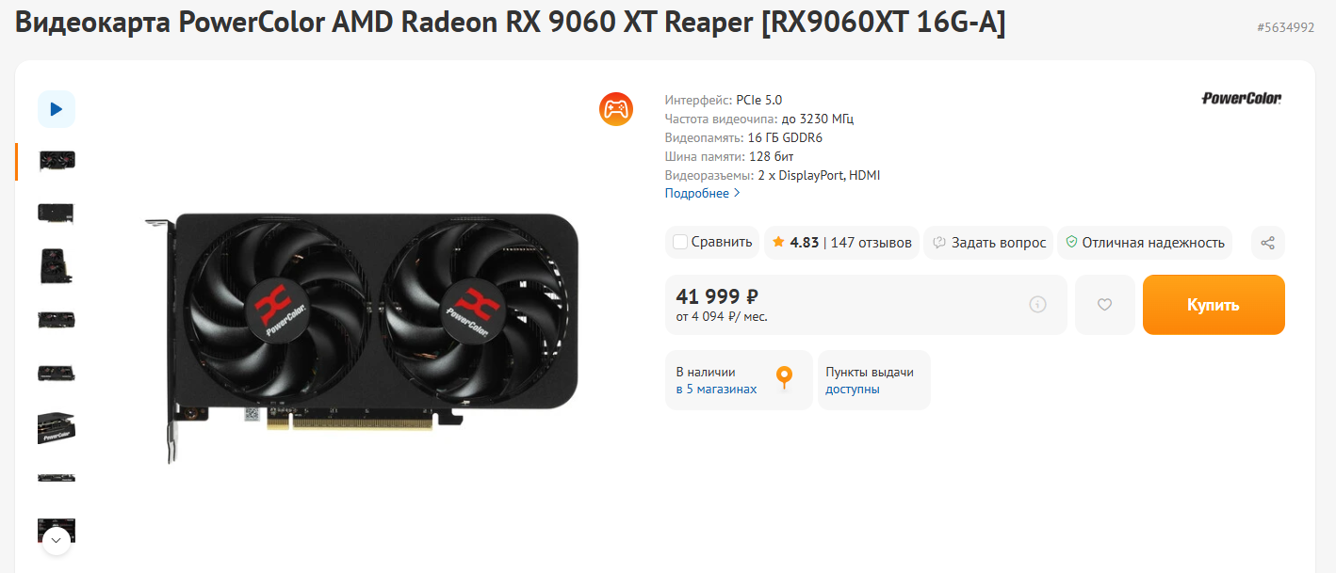The width and height of the screenshot is (1336, 573).
Task: Open the share icon menu
Action: (1268, 243)
